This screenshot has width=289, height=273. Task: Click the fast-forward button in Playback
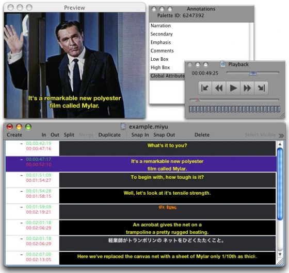pyautogui.click(x=247, y=88)
